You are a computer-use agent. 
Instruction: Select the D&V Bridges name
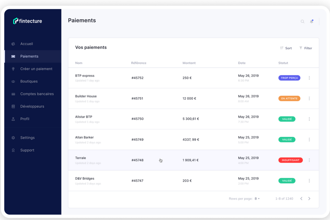coord(85,178)
